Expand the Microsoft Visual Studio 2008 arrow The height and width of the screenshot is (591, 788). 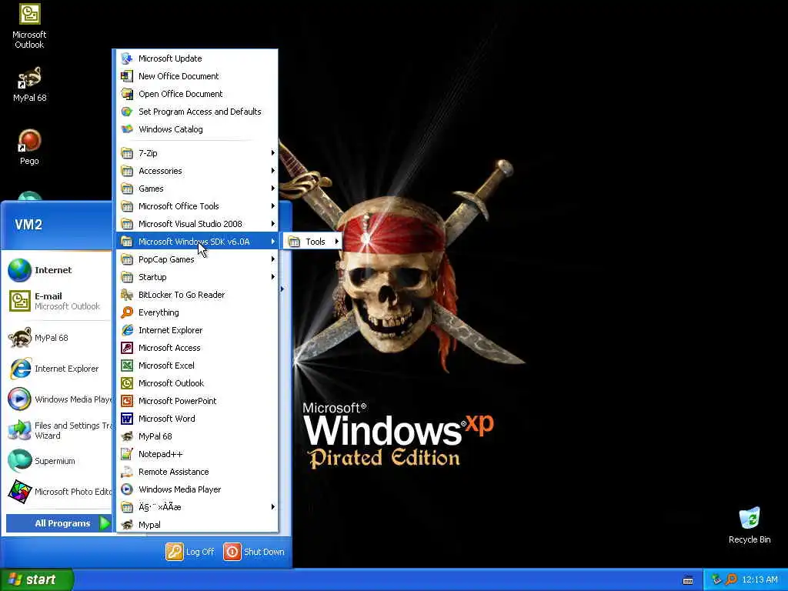273,224
